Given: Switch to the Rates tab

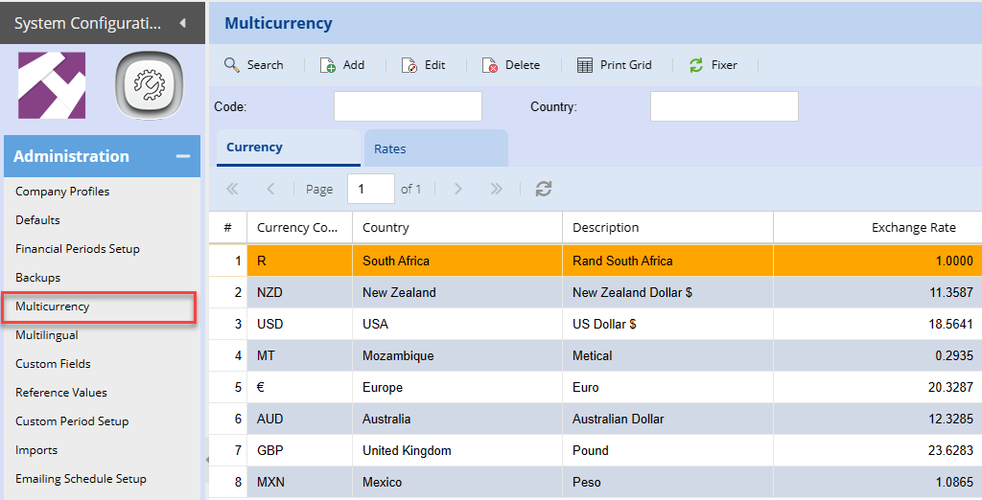Looking at the screenshot, I should (x=435, y=149).
